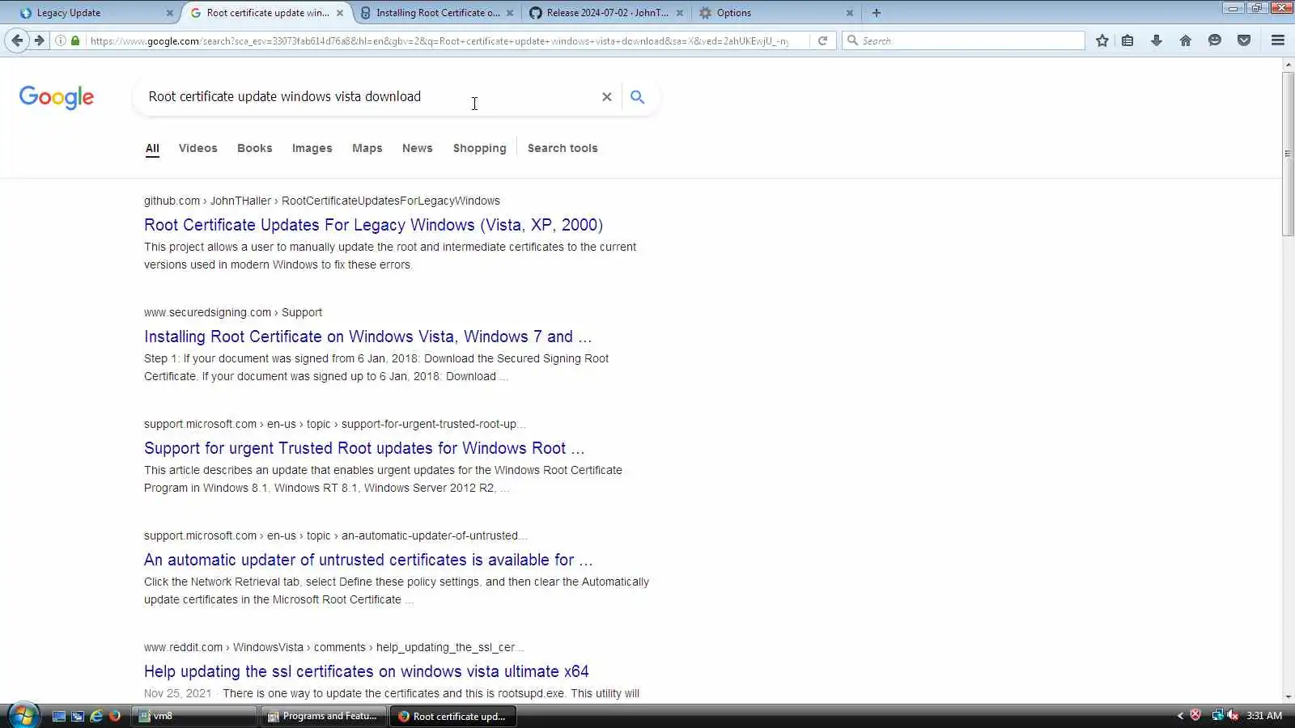Image resolution: width=1295 pixels, height=728 pixels.
Task: Switch to vm8 taskbar window
Action: tap(195, 716)
